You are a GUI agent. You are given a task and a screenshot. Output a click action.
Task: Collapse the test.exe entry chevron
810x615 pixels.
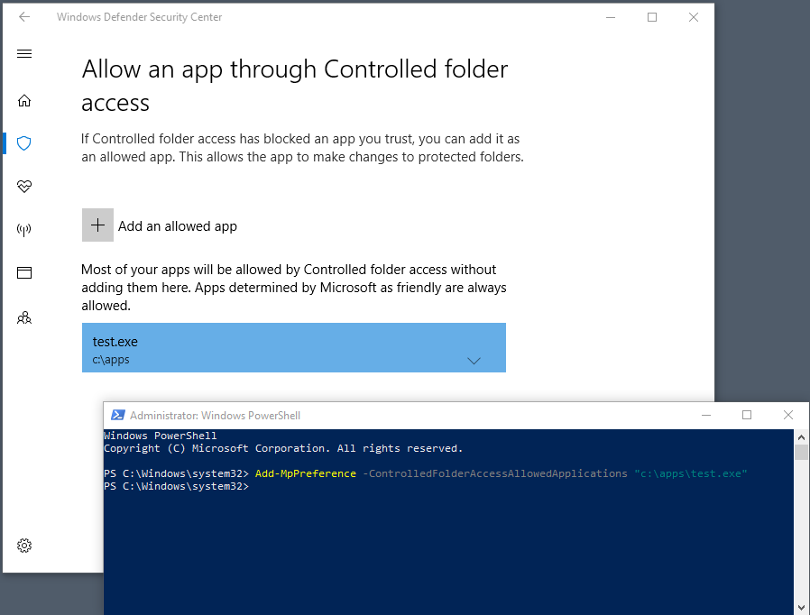(474, 361)
